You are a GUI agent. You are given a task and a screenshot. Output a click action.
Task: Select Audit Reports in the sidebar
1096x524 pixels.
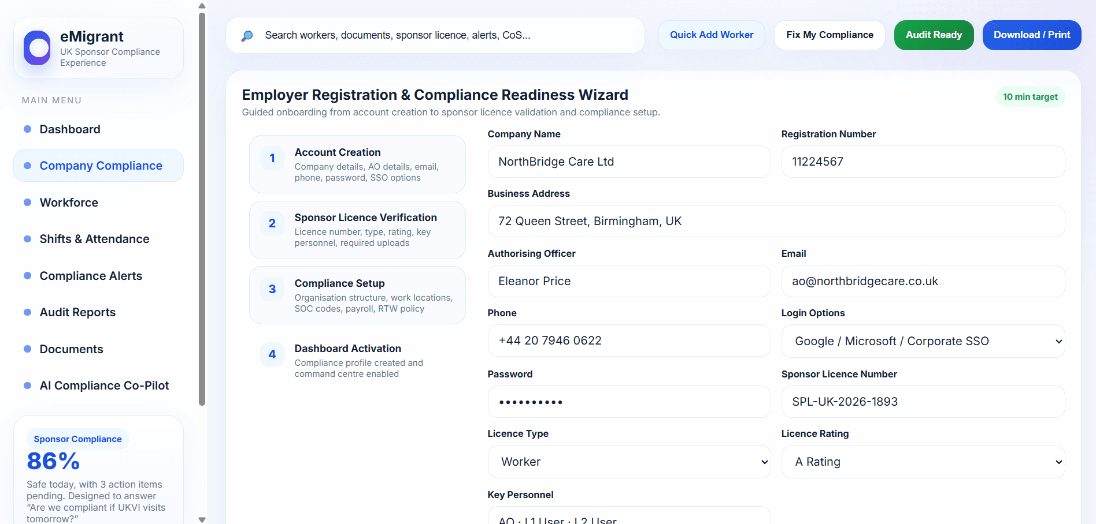[x=77, y=312]
